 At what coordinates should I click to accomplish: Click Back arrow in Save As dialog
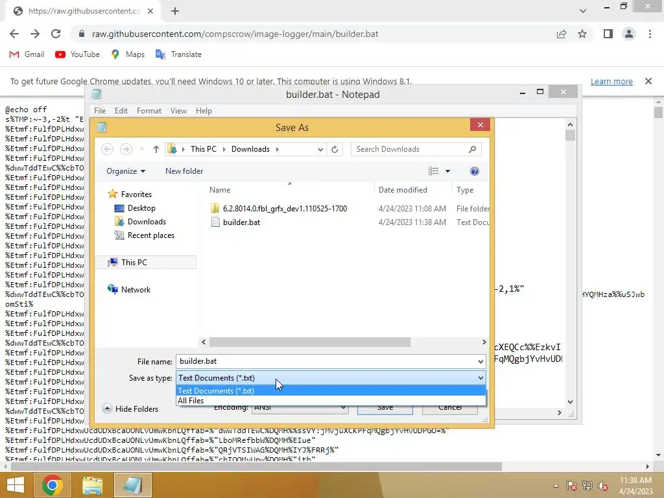point(108,149)
